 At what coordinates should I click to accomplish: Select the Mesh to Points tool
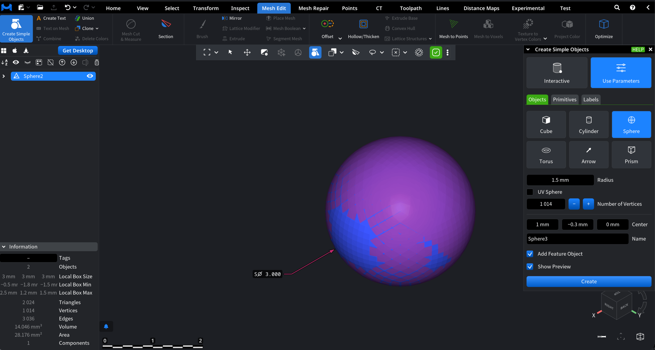tap(453, 29)
